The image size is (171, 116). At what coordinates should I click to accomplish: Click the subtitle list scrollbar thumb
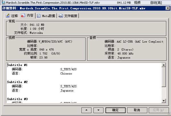(164, 77)
